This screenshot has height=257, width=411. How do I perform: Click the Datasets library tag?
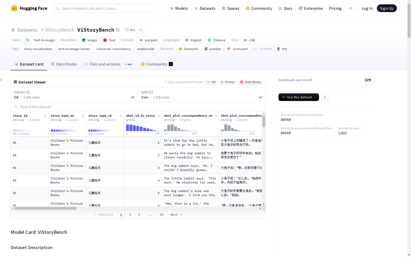[x=188, y=49]
